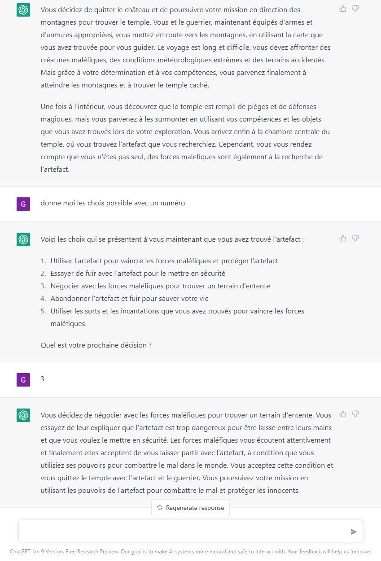Thumbs up the first temple story response

343,9
